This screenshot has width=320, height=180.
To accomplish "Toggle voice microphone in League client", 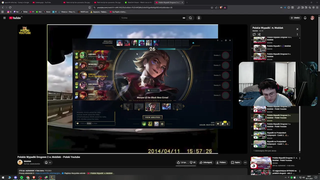I will click(227, 124).
